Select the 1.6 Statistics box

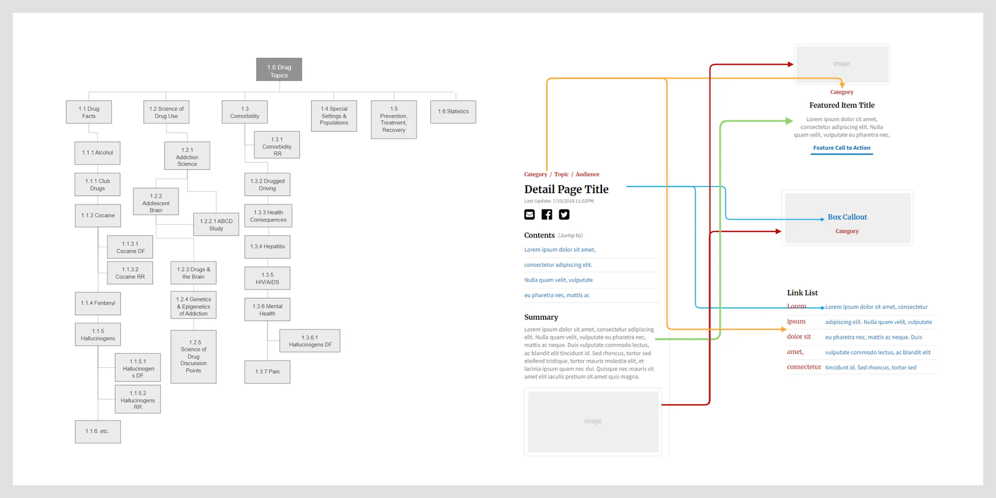[453, 111]
